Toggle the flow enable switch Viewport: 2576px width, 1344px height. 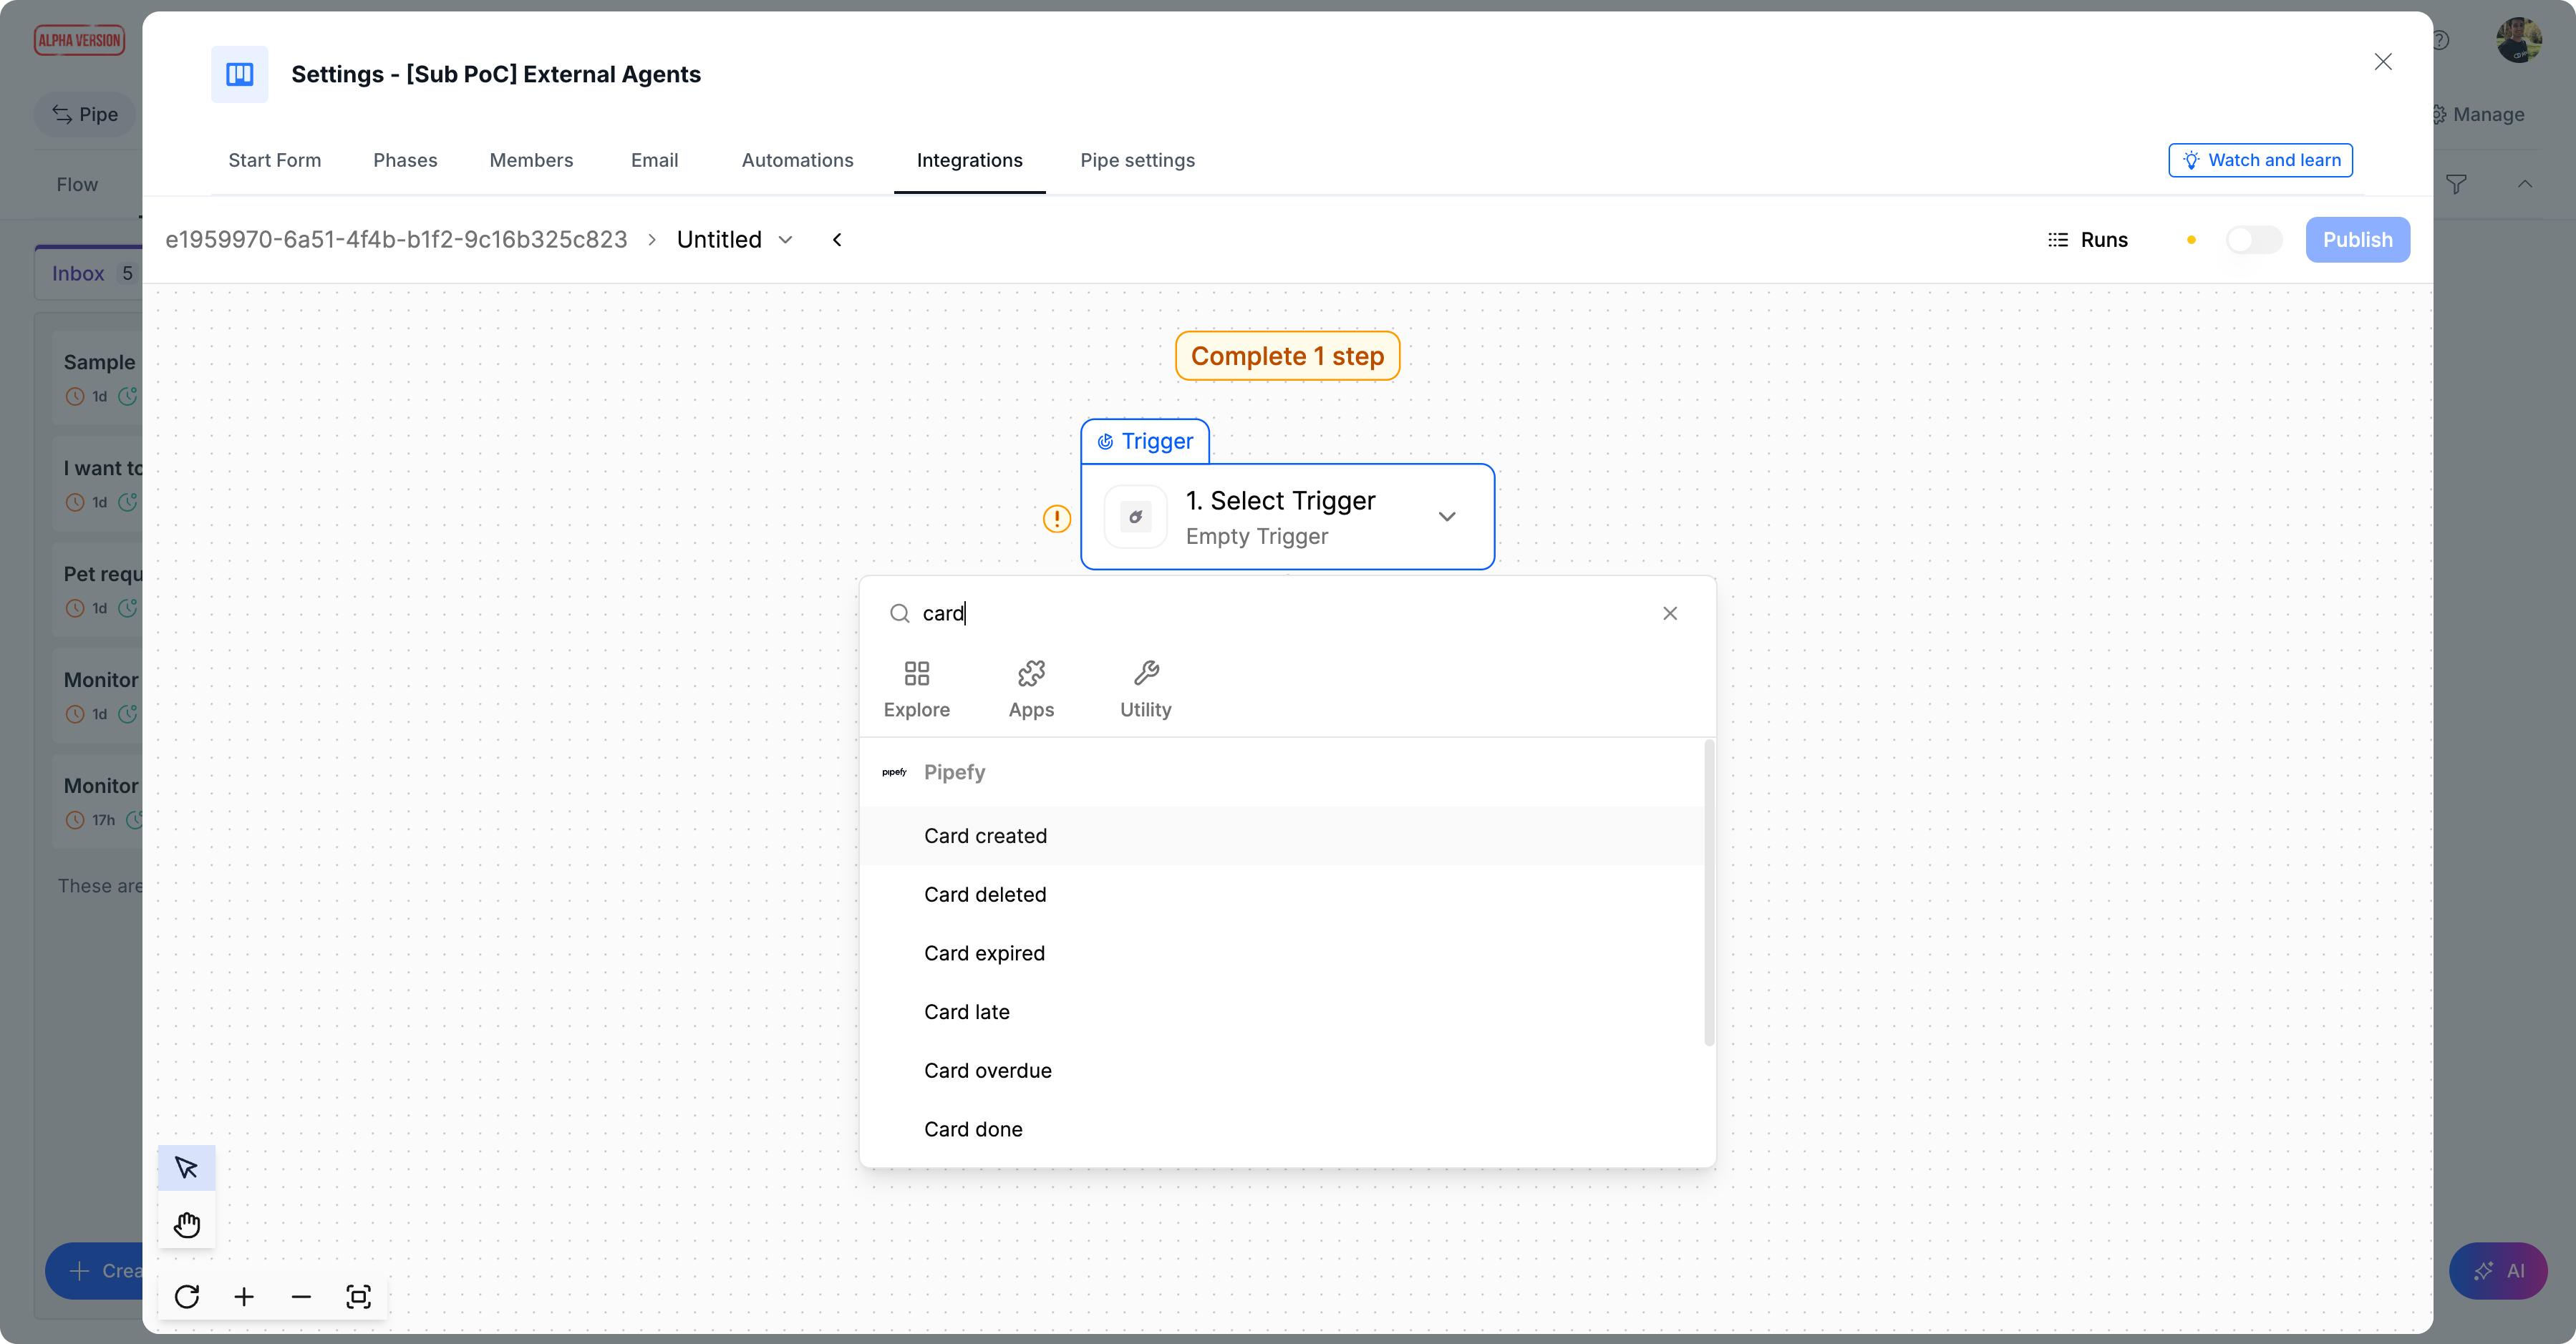[x=2253, y=240]
